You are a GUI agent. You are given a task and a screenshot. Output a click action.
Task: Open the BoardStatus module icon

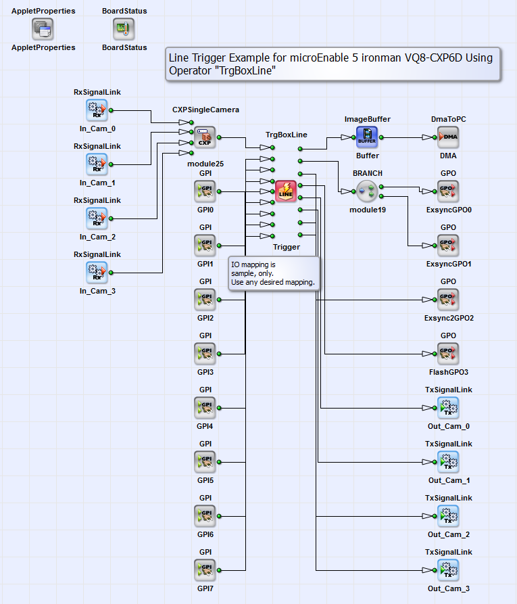[x=124, y=29]
